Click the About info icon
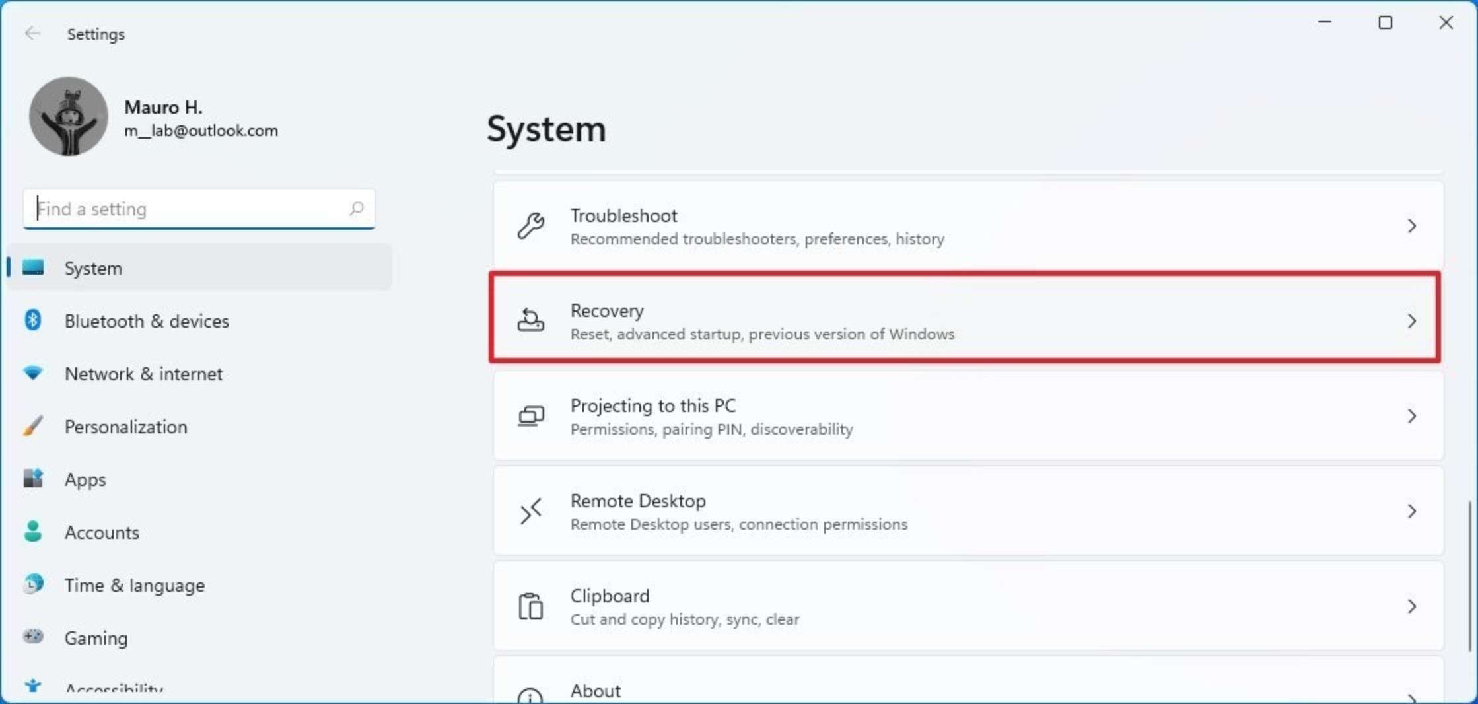 point(531,695)
